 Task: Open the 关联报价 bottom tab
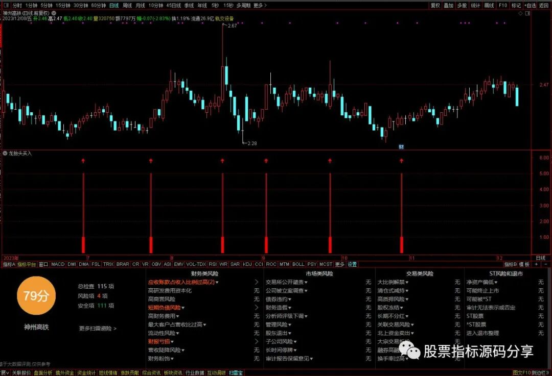(21, 372)
